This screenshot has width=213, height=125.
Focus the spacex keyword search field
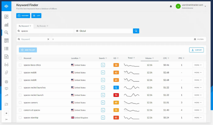point(45,31)
